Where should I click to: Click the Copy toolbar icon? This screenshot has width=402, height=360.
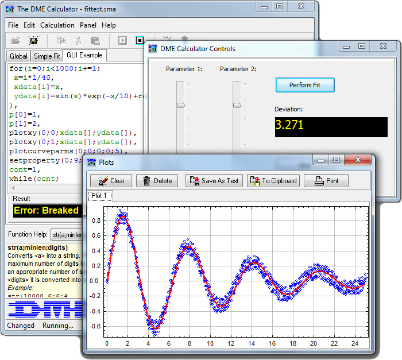coord(61,41)
